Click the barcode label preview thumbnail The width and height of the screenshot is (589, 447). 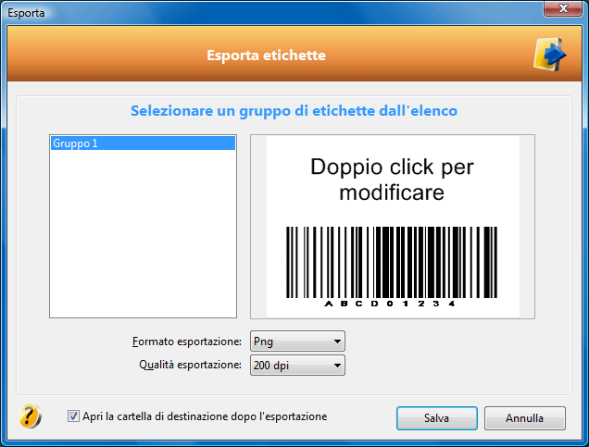[393, 227]
